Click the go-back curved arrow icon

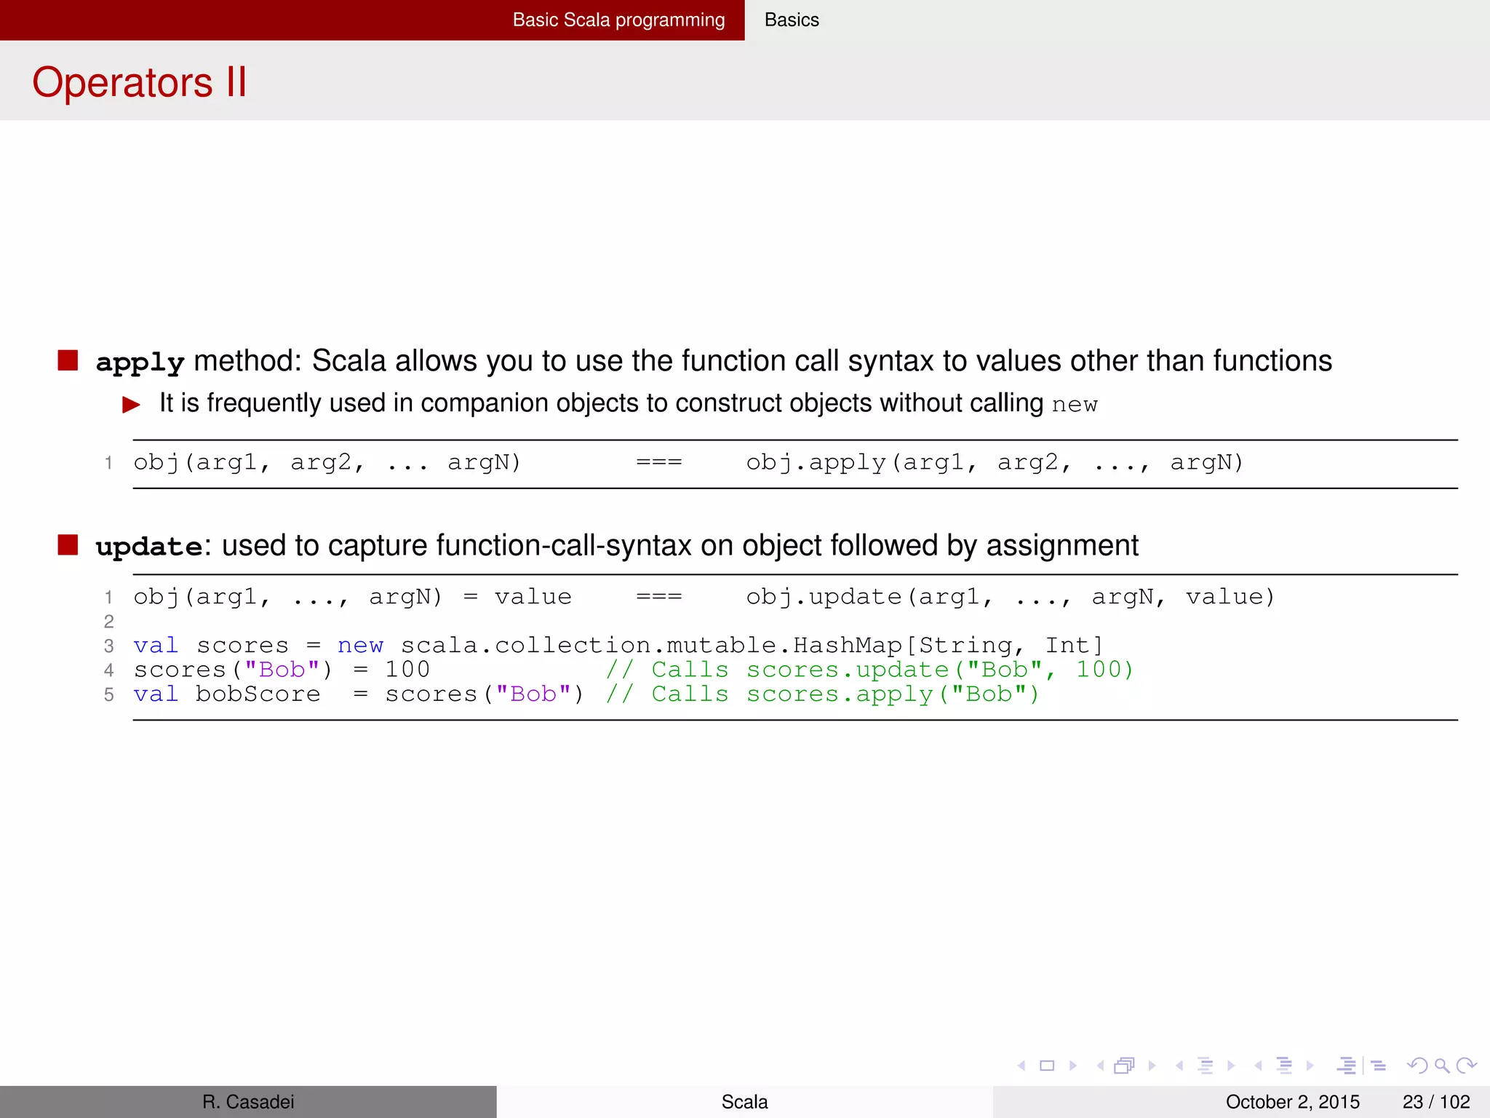pos(1417,1066)
